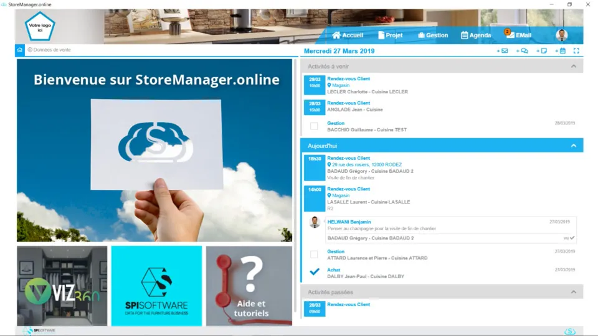Open address '29 rue des rosiers, 12000 RODEZ'
This screenshot has width=598, height=336.
pos(364,164)
